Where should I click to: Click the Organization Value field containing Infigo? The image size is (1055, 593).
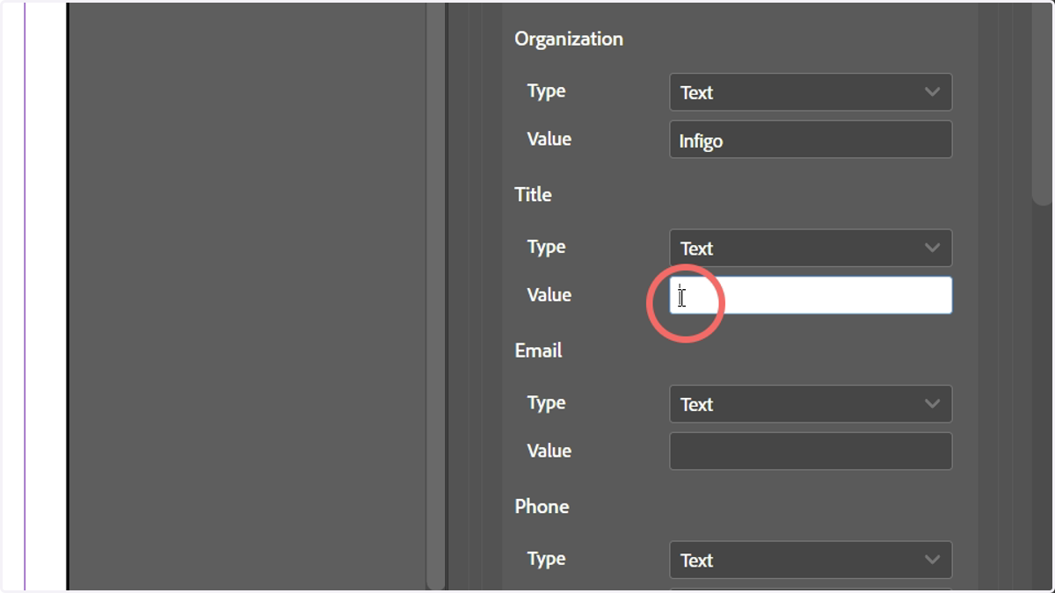click(811, 140)
